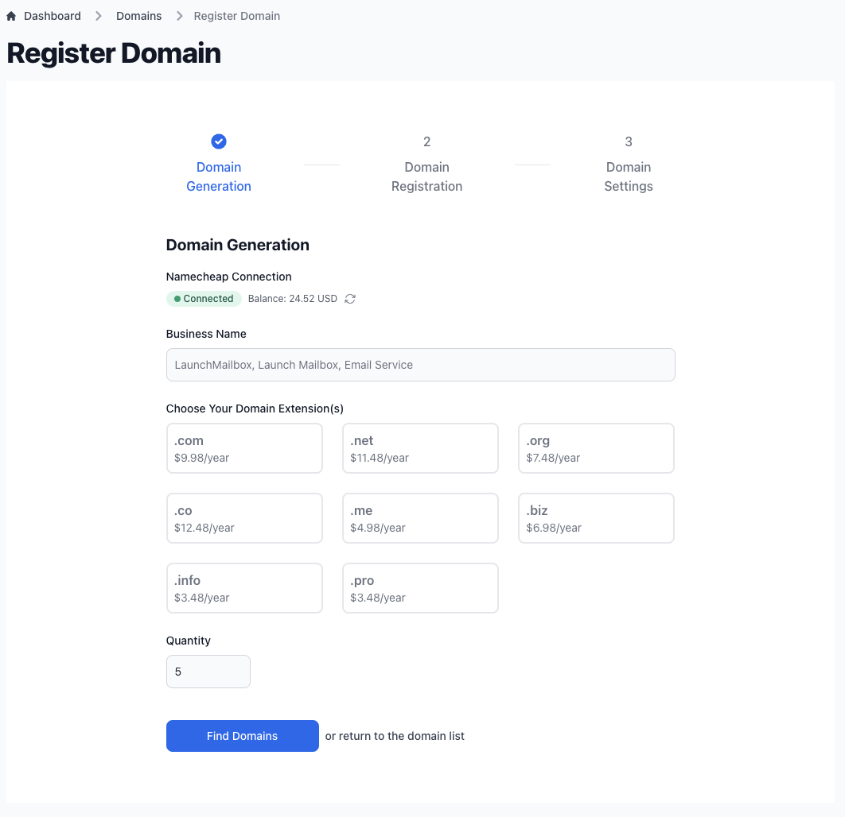The width and height of the screenshot is (845, 817).
Task: Select the .me extension card
Action: click(x=420, y=518)
